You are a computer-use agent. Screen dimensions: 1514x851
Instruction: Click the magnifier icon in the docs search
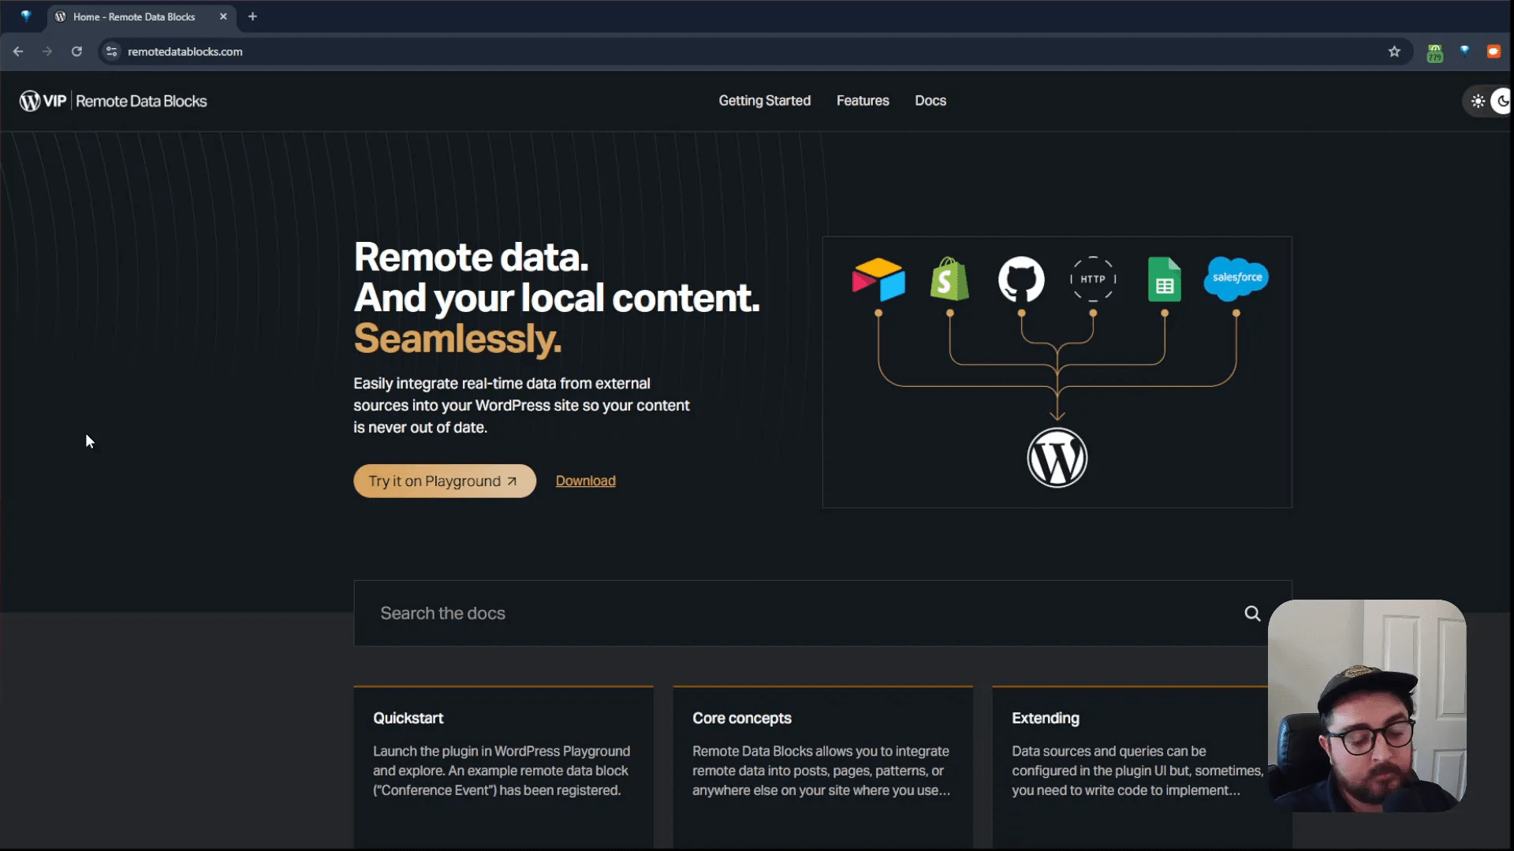[1252, 613]
